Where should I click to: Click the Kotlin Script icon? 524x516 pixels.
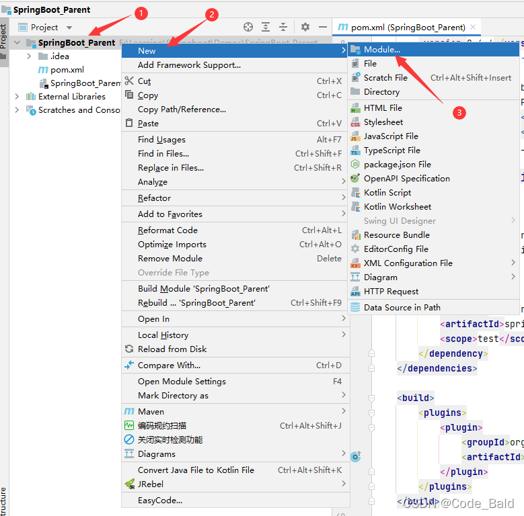[x=355, y=193]
